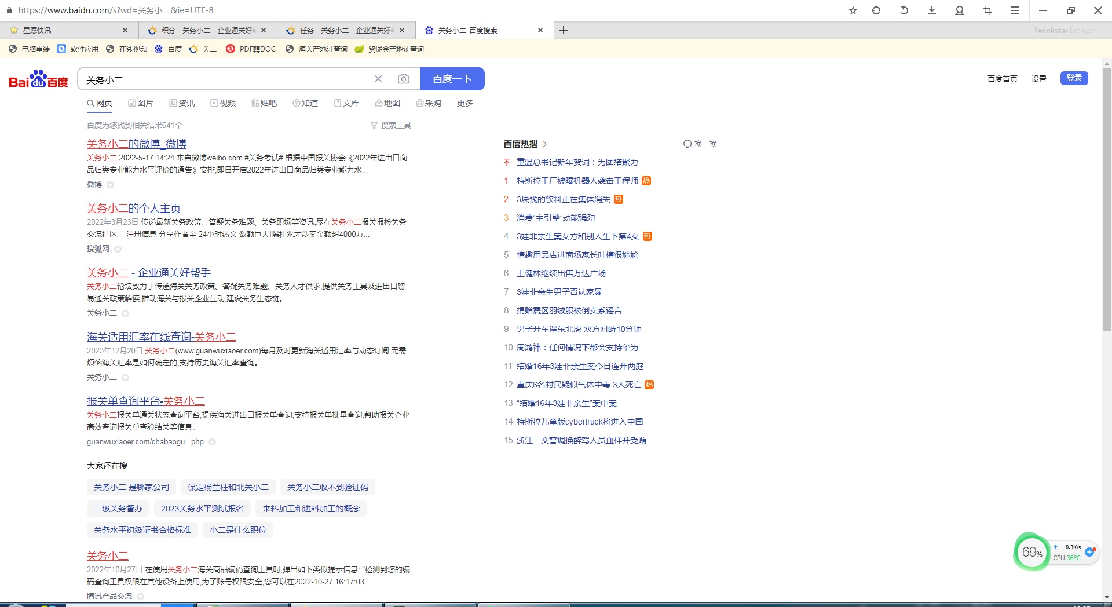This screenshot has width=1112, height=607.
Task: Click the screenshot crop icon in the toolbar
Action: [987, 10]
